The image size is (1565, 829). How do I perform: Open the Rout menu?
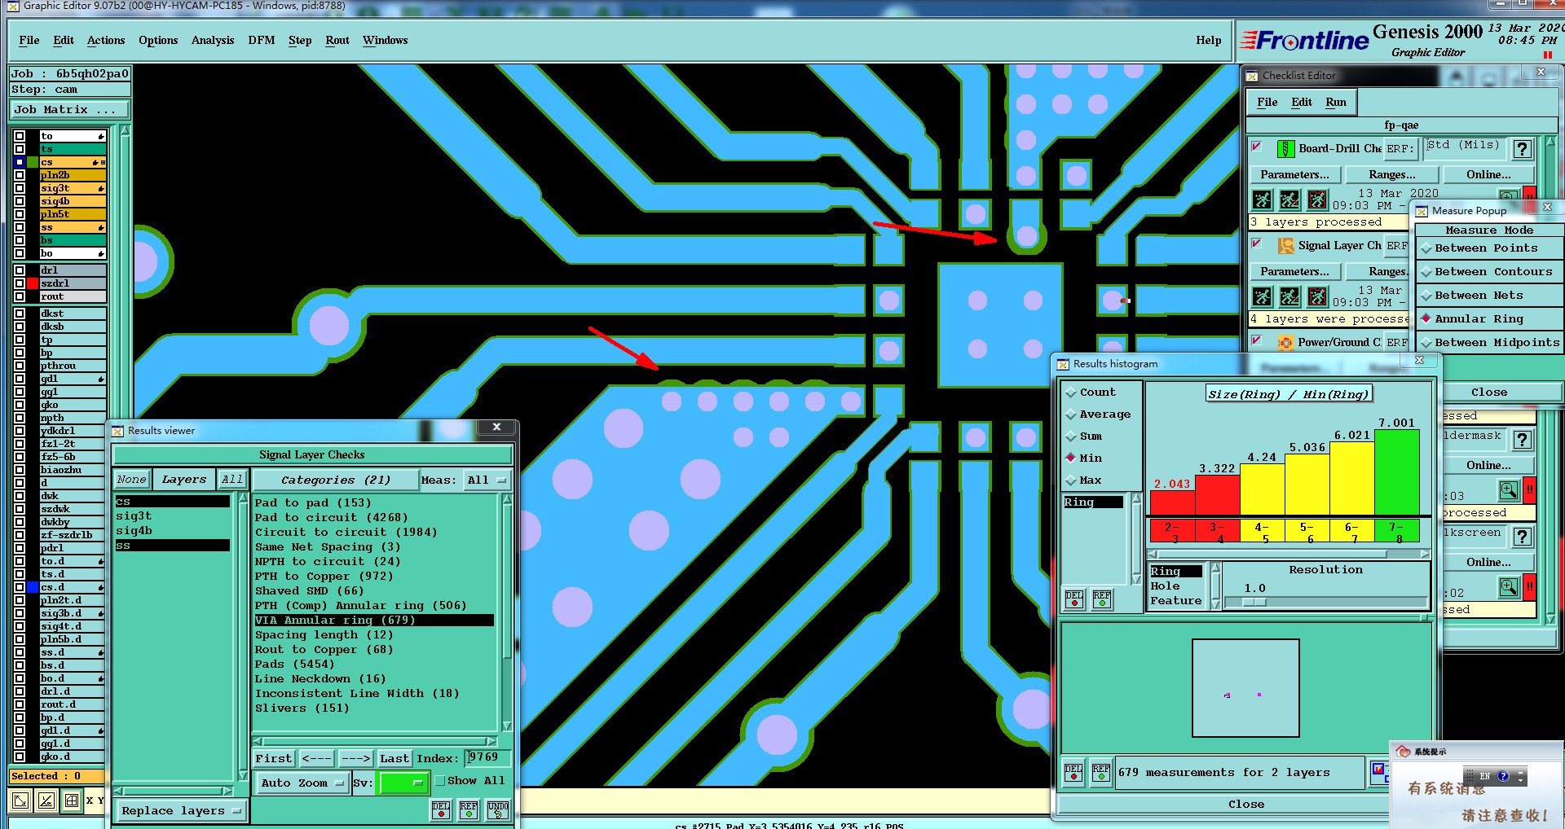[x=337, y=40]
